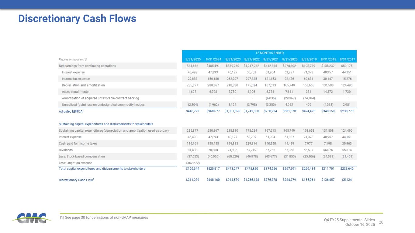The width and height of the screenshot is (415, 233).
Task: Select the Cash paid for income taxes label
Action: [78, 143]
